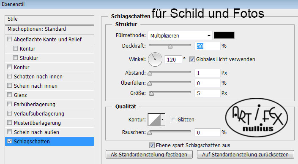Image resolution: width=298 pixels, height=164 pixels.
Task: Open the Verlaufsüberlagerung row label
Action: [39, 113]
